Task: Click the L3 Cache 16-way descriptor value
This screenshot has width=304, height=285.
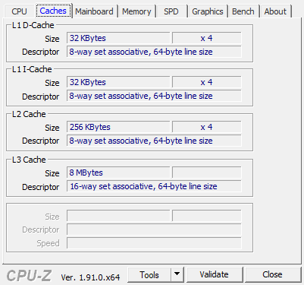Action: [154, 186]
